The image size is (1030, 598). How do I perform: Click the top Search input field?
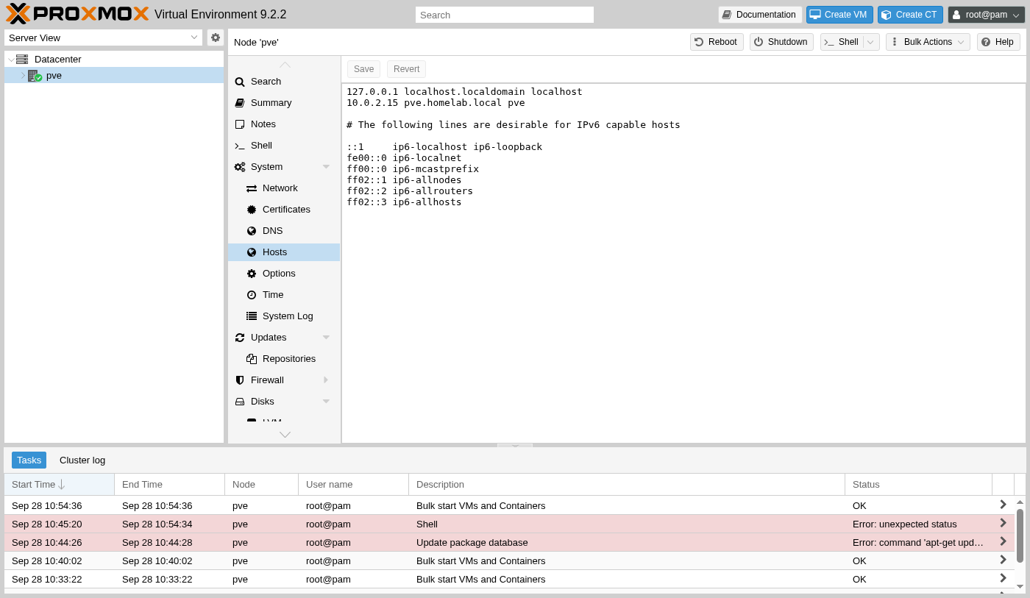click(505, 15)
